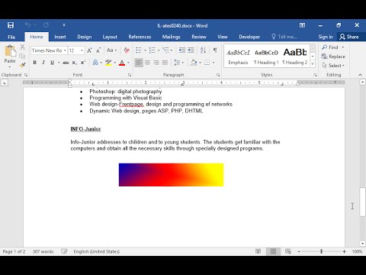366x275 pixels.
Task: Toggle Show/Hide paragraph marks
Action: tap(215, 50)
